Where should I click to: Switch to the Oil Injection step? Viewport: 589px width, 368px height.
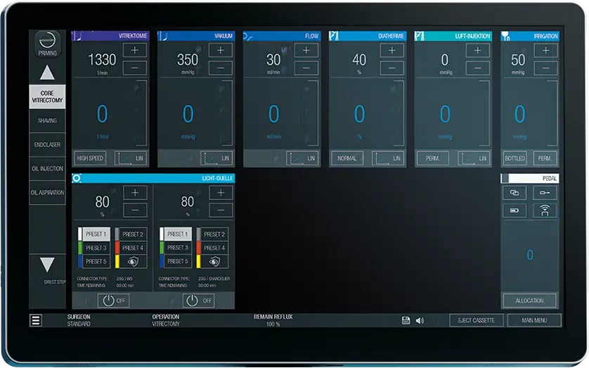pyautogui.click(x=47, y=169)
